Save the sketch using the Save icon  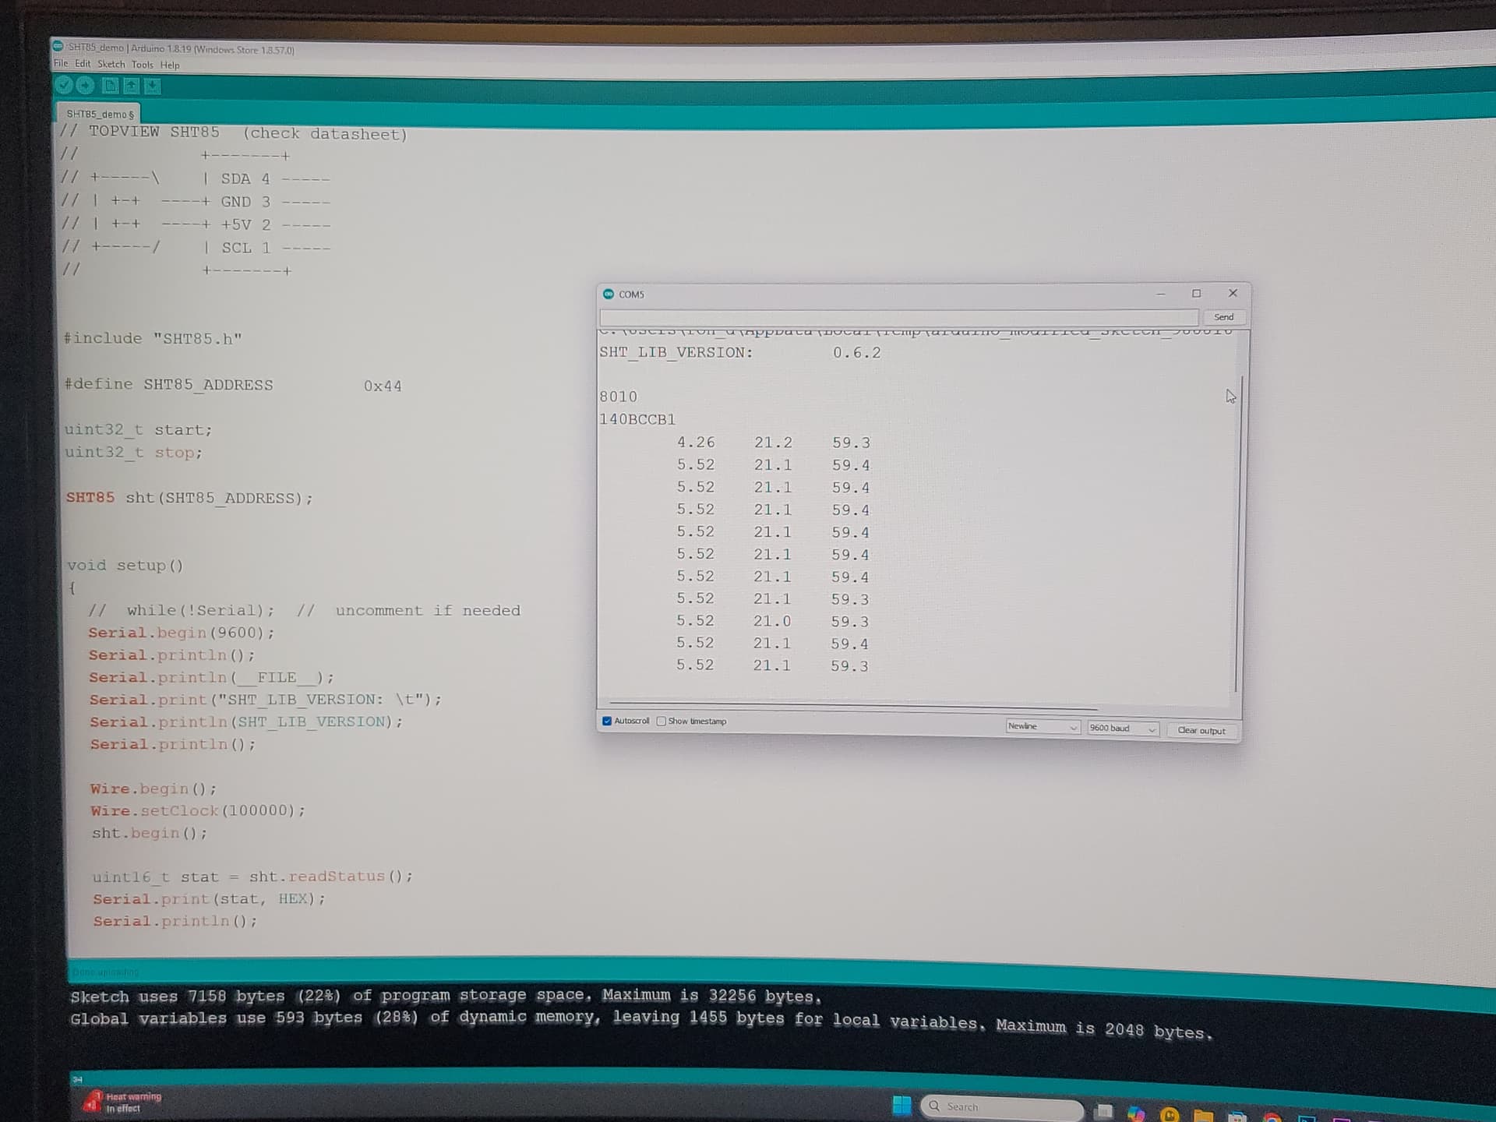151,86
